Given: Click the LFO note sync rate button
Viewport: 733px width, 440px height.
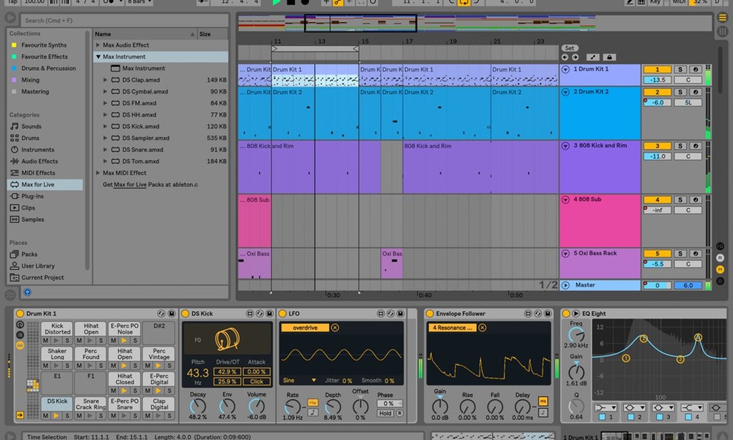Looking at the screenshot, I should pos(312,412).
